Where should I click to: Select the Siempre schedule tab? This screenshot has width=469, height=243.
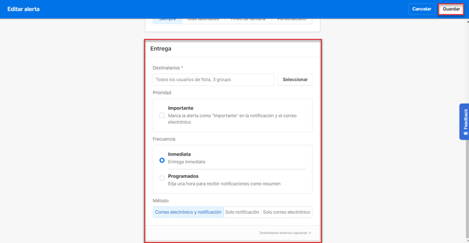coord(167,18)
